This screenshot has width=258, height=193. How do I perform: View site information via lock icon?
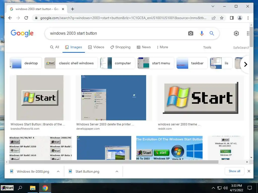point(36,18)
